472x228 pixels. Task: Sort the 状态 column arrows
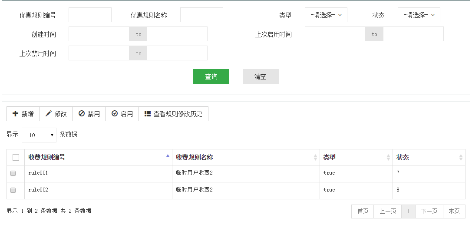click(461, 157)
